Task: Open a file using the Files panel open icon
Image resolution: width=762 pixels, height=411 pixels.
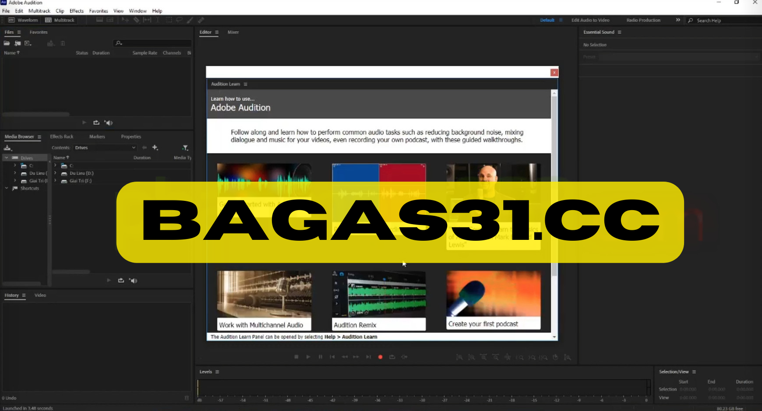Action: point(7,43)
